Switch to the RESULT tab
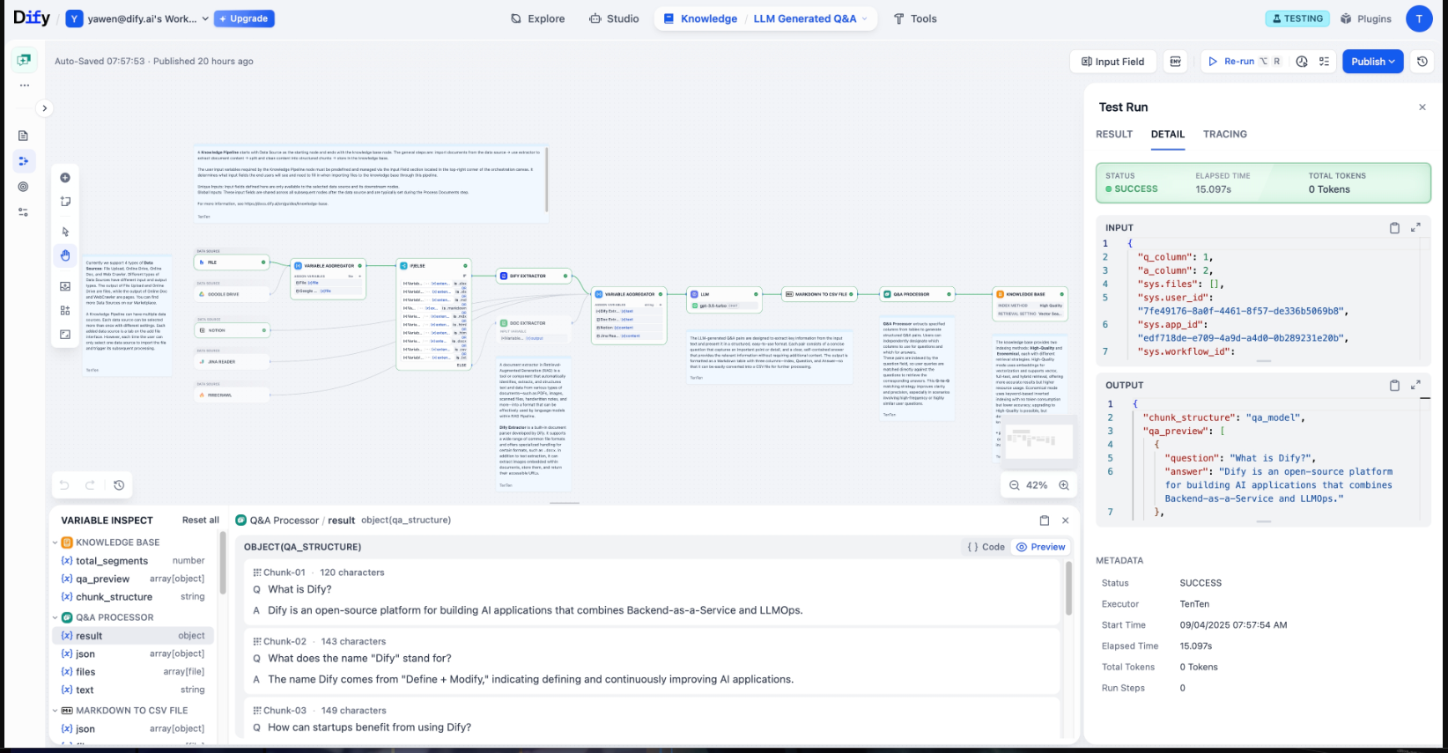Viewport: 1448px width, 753px height. pyautogui.click(x=1114, y=135)
